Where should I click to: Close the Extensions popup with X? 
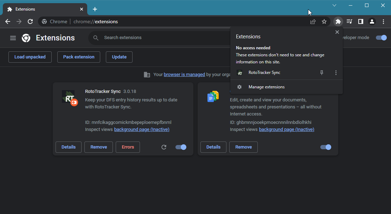click(x=337, y=32)
